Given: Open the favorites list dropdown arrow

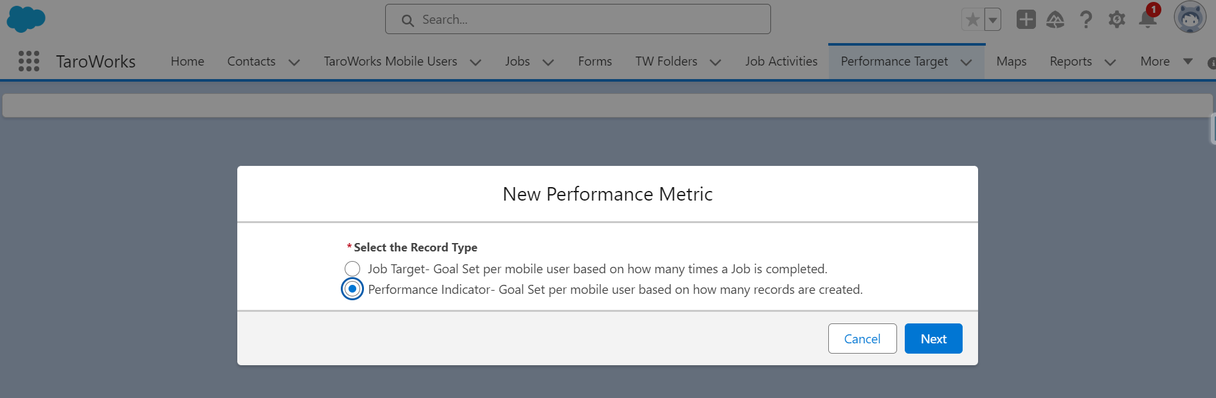Looking at the screenshot, I should tap(993, 20).
